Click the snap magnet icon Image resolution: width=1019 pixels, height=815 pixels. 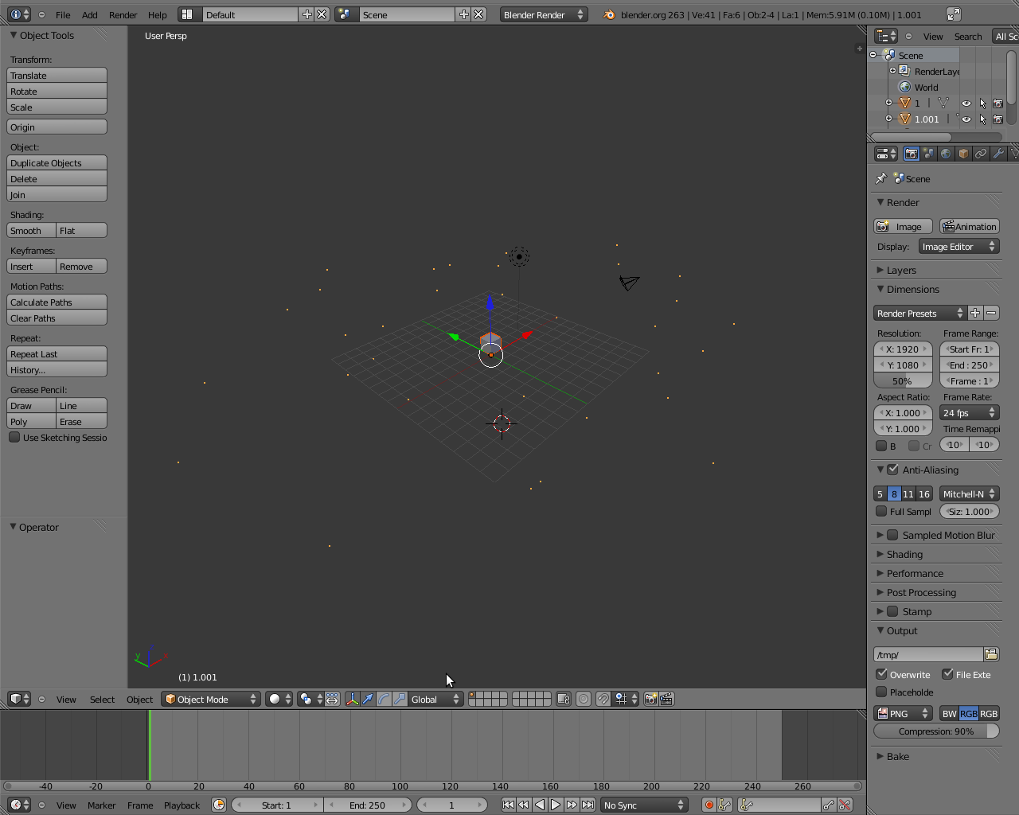tap(603, 699)
